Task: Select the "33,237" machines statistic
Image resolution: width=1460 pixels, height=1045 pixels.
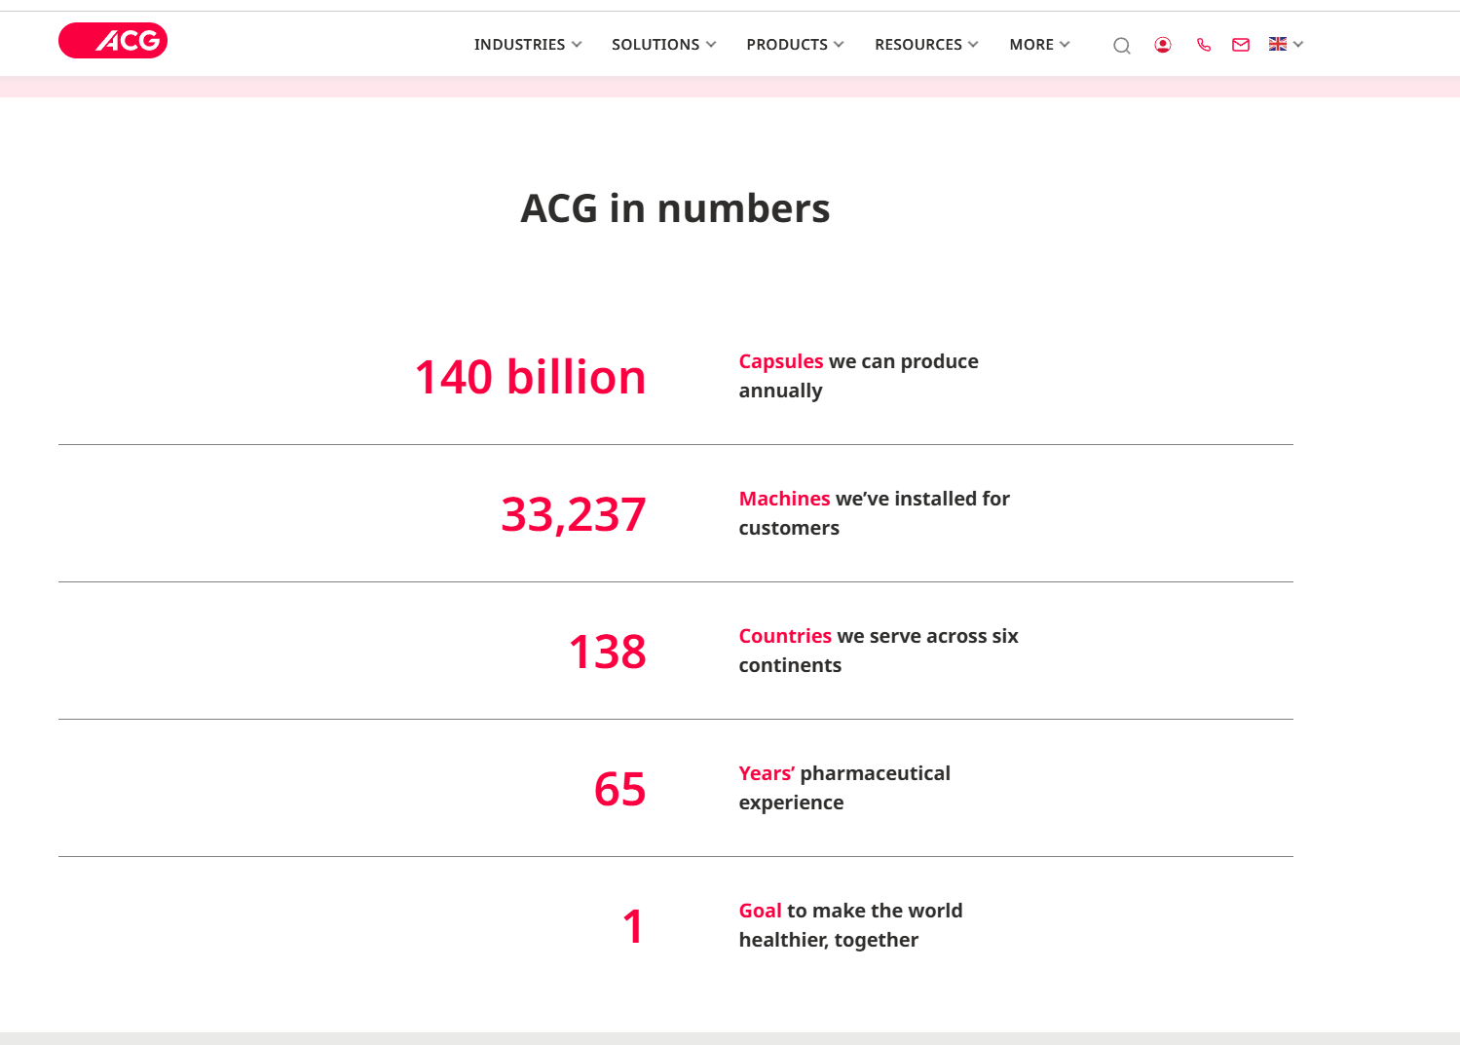Action: pos(573,514)
